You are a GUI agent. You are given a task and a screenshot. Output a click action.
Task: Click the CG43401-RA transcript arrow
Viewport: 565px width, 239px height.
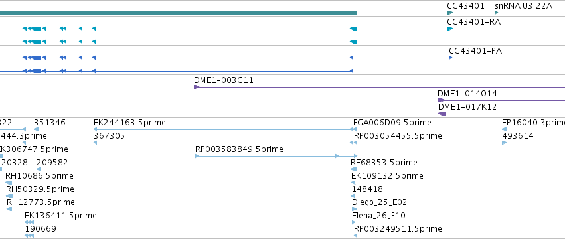pos(449,29)
